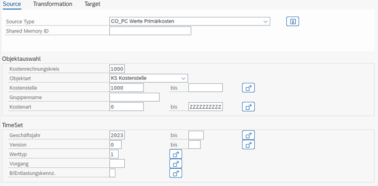Expand the Source Type dropdown
The image size is (378, 186).
pyautogui.click(x=265, y=22)
